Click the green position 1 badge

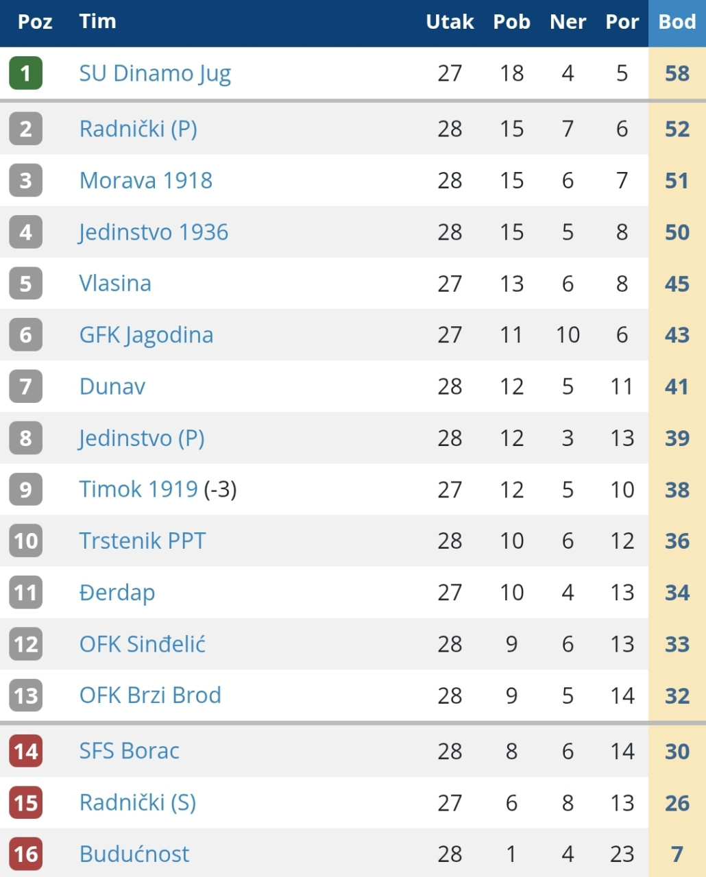(x=26, y=73)
